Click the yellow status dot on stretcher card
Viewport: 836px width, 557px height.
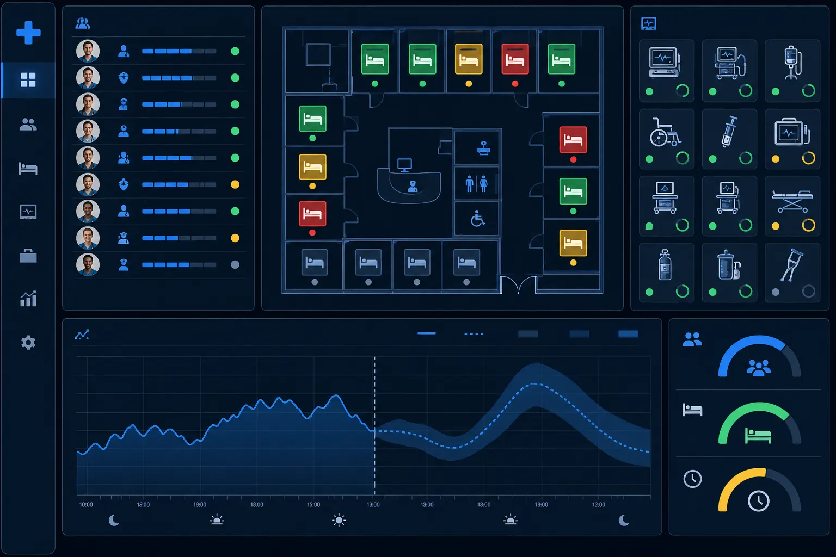tap(776, 226)
